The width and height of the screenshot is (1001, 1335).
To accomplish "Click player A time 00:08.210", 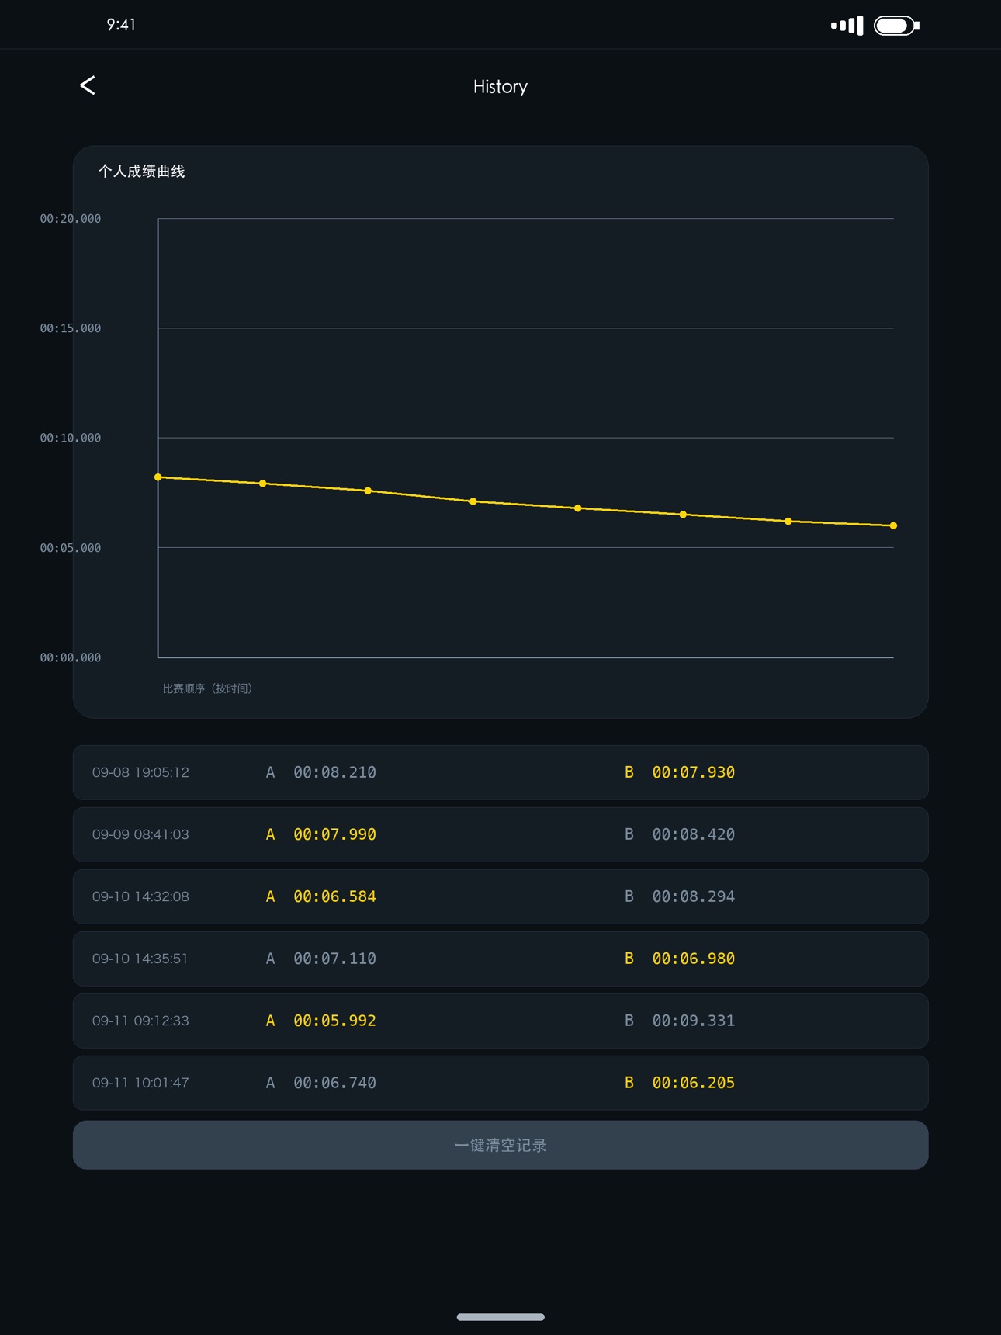I will pos(334,772).
